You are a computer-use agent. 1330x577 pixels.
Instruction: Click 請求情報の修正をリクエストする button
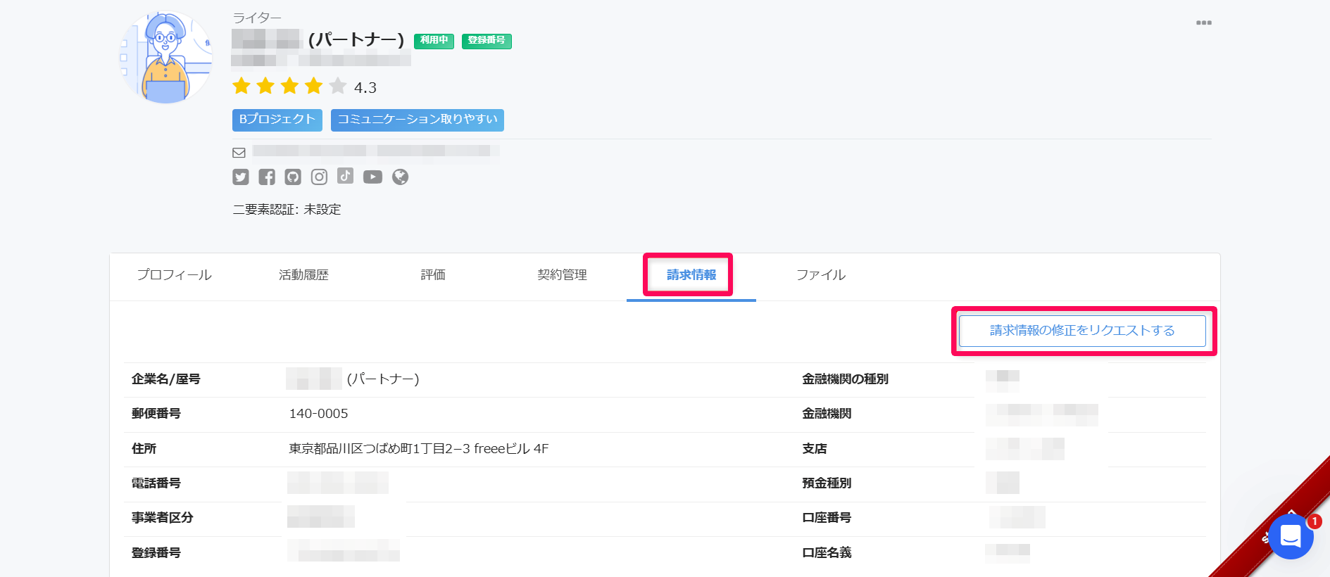(1082, 331)
